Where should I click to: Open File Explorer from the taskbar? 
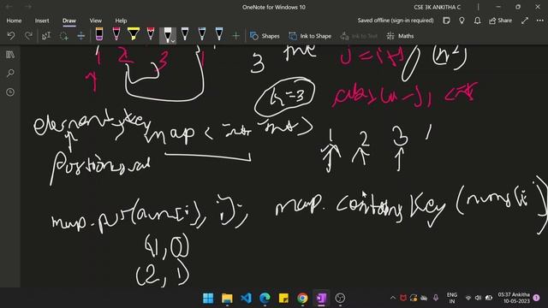coord(227,298)
